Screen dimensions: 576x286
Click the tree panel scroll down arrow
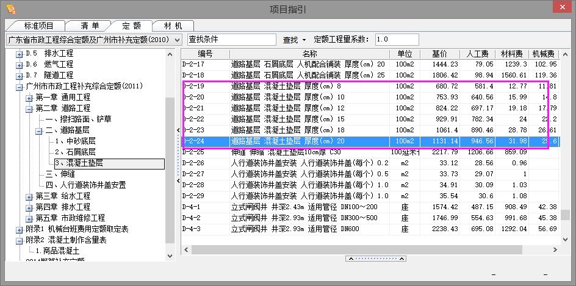click(x=170, y=256)
